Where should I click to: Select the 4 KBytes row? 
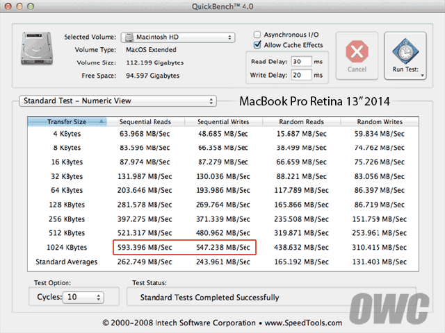pos(223,134)
